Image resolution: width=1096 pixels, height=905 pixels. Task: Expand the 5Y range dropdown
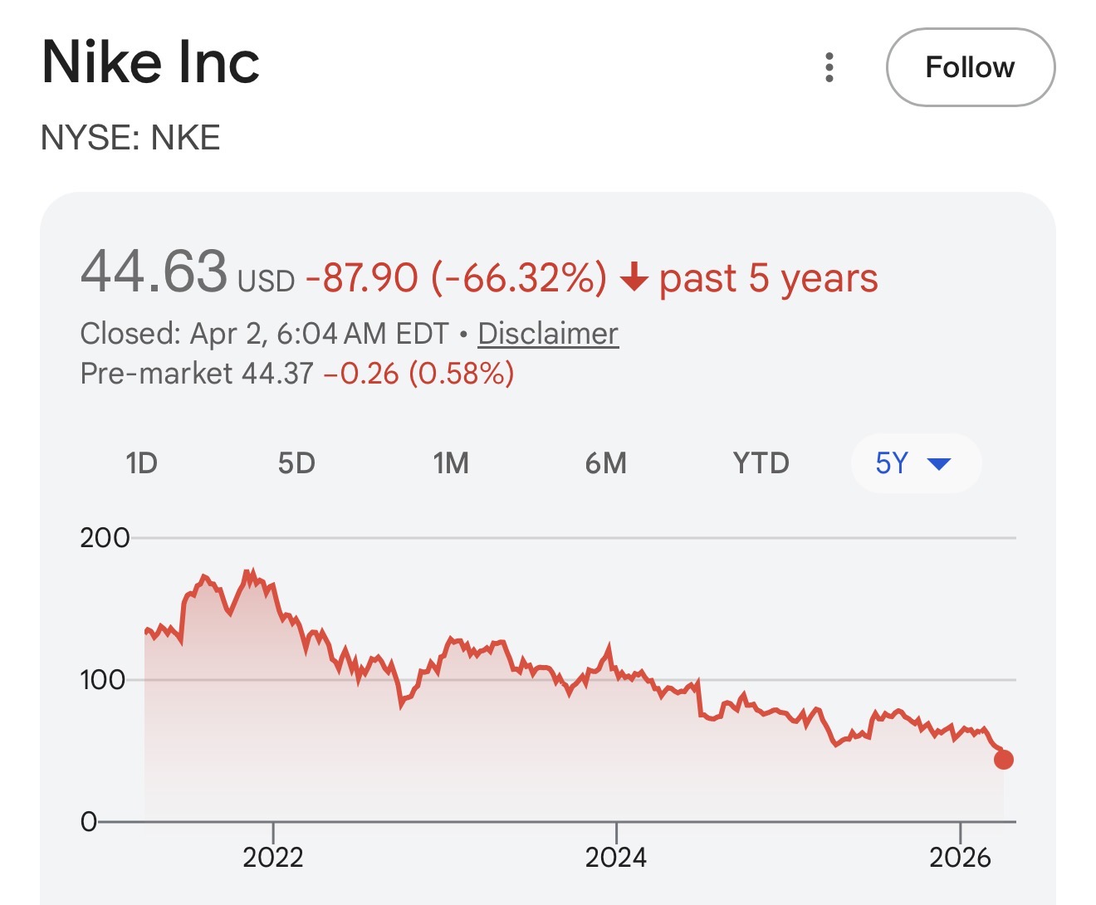(x=915, y=462)
